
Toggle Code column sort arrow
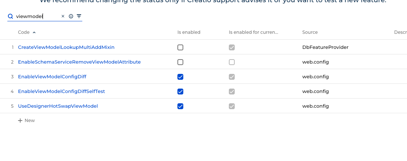[34, 32]
